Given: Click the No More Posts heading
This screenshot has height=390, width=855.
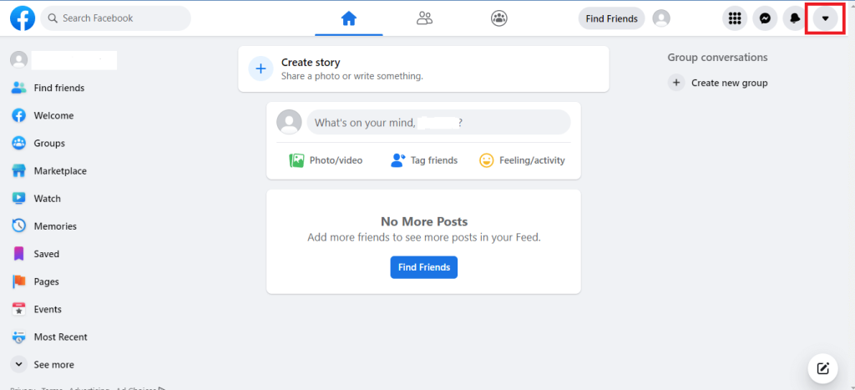Looking at the screenshot, I should coord(424,221).
